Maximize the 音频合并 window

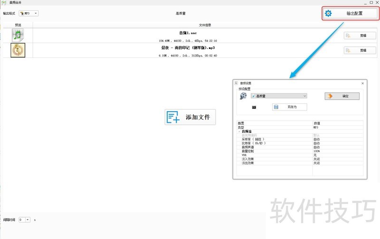(371, 2)
